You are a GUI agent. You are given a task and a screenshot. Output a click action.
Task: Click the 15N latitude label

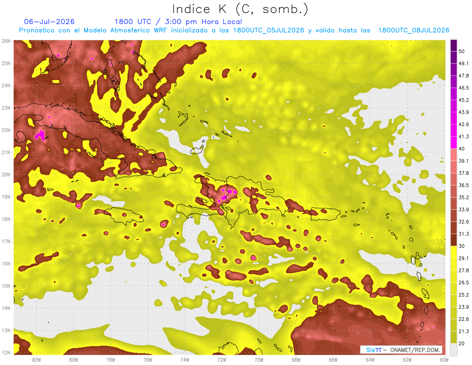point(6,286)
